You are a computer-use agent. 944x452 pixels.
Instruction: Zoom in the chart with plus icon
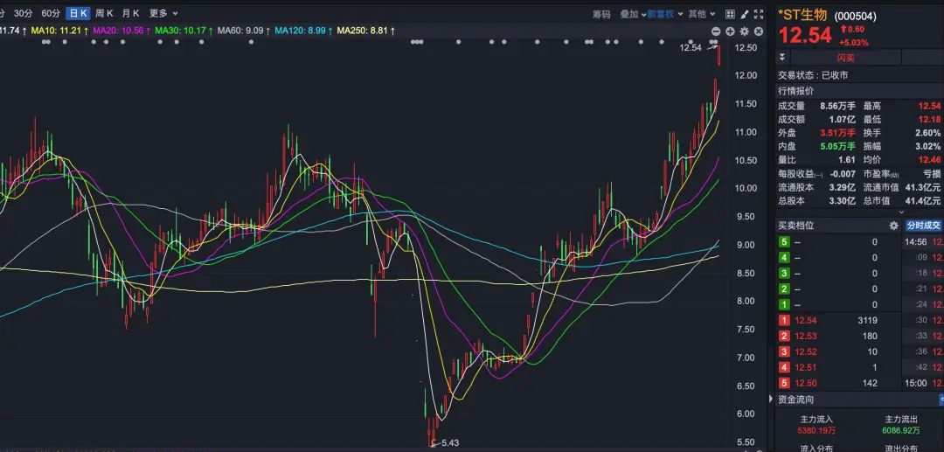730,31
